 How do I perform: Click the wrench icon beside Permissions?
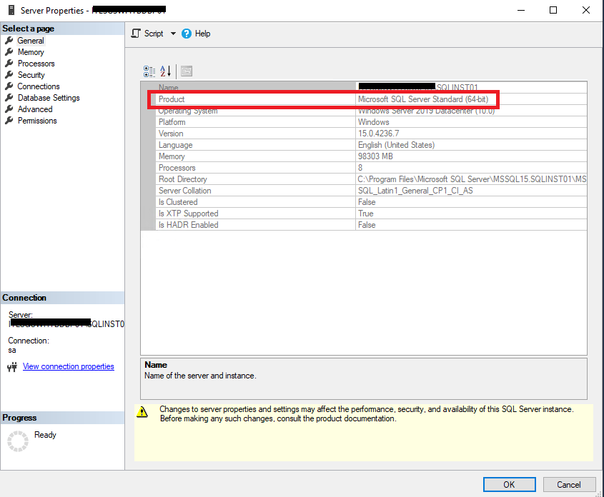(x=9, y=121)
